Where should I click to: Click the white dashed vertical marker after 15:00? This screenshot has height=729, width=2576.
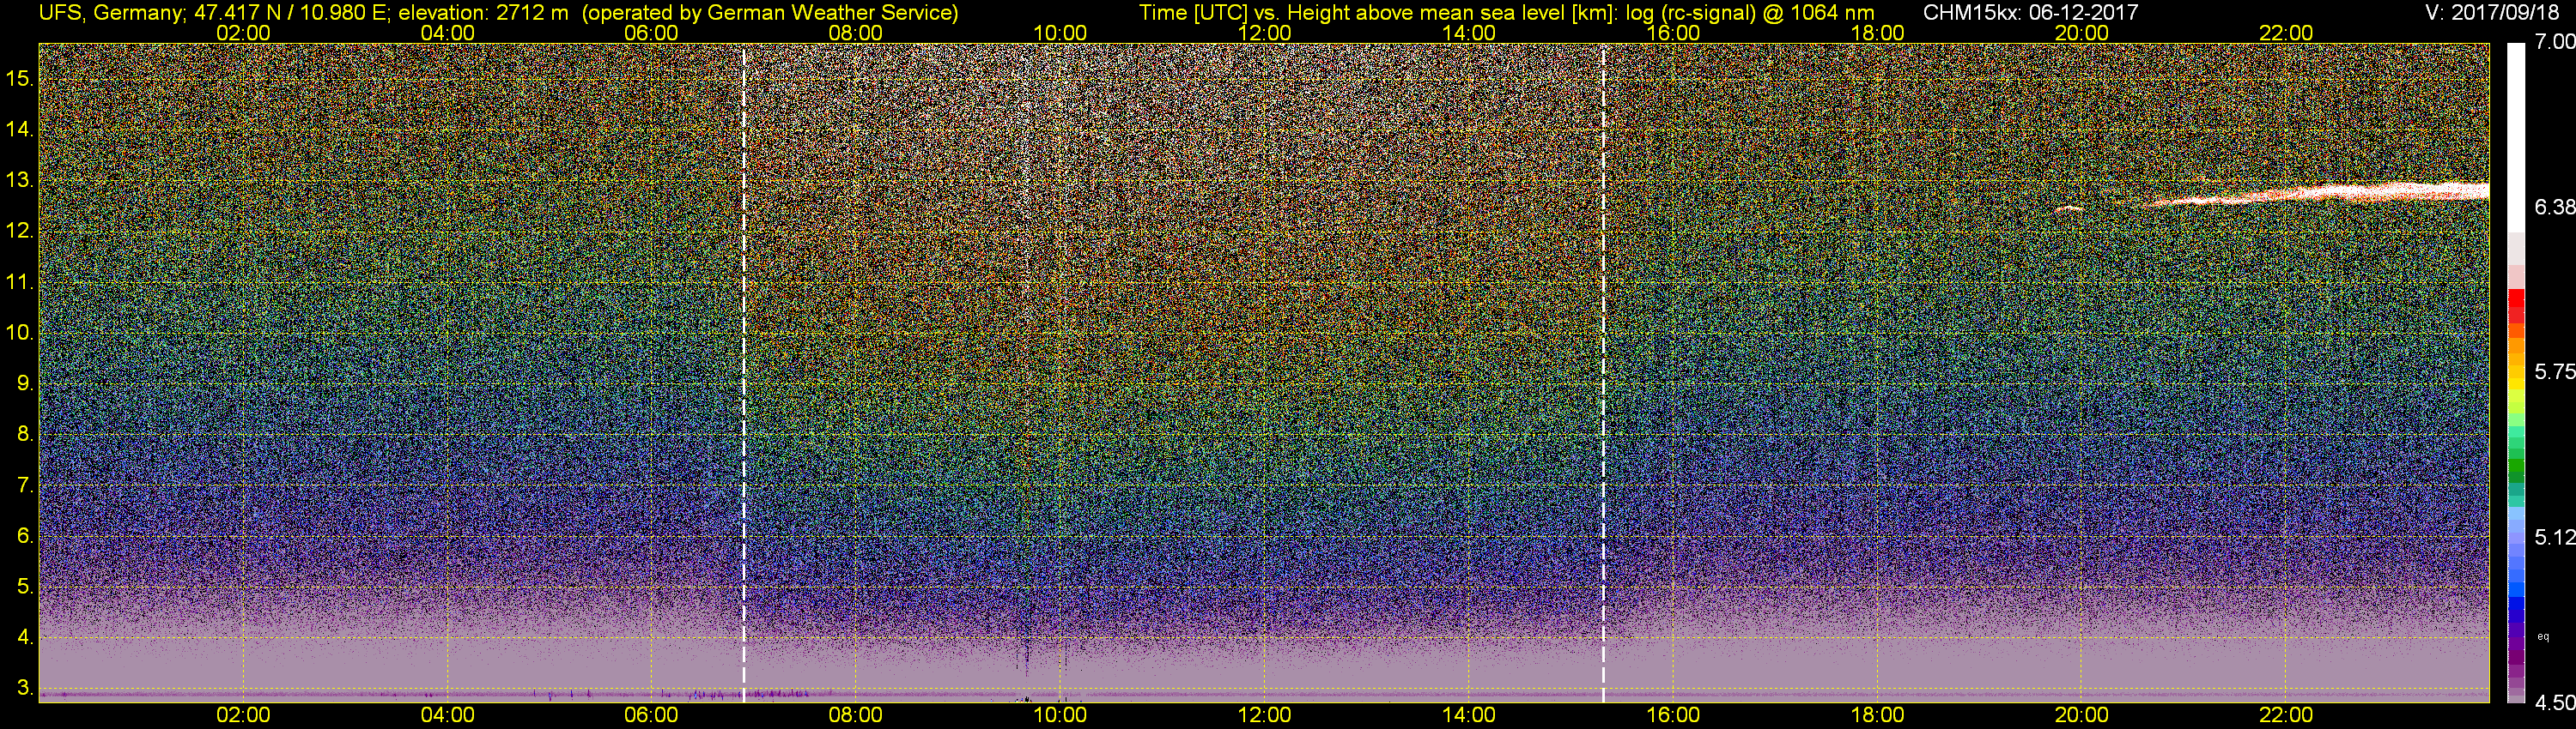point(1603,372)
